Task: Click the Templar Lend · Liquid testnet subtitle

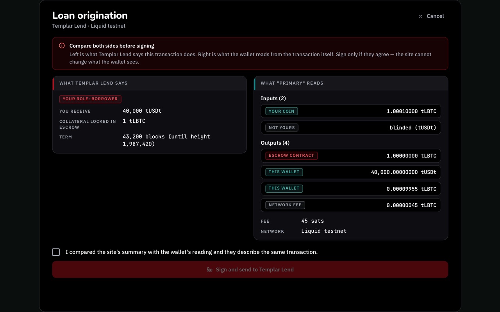Action: [x=89, y=26]
